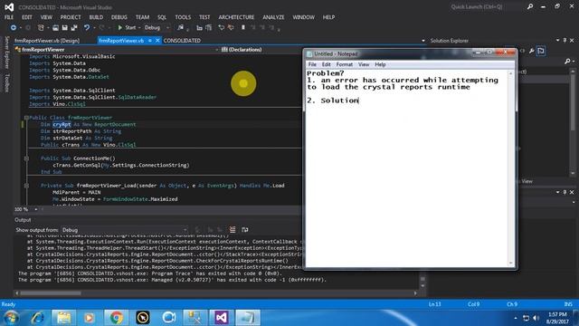Screen dimensions: 579x326
Task: Open the DEBUG menu
Action: coord(119,17)
